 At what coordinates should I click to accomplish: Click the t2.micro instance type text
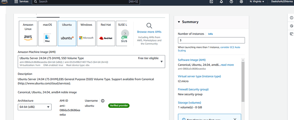tap(183, 81)
